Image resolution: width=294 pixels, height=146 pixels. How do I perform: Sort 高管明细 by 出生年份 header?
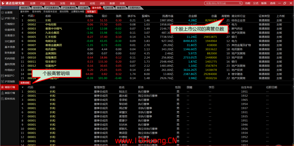click(x=247, y=87)
